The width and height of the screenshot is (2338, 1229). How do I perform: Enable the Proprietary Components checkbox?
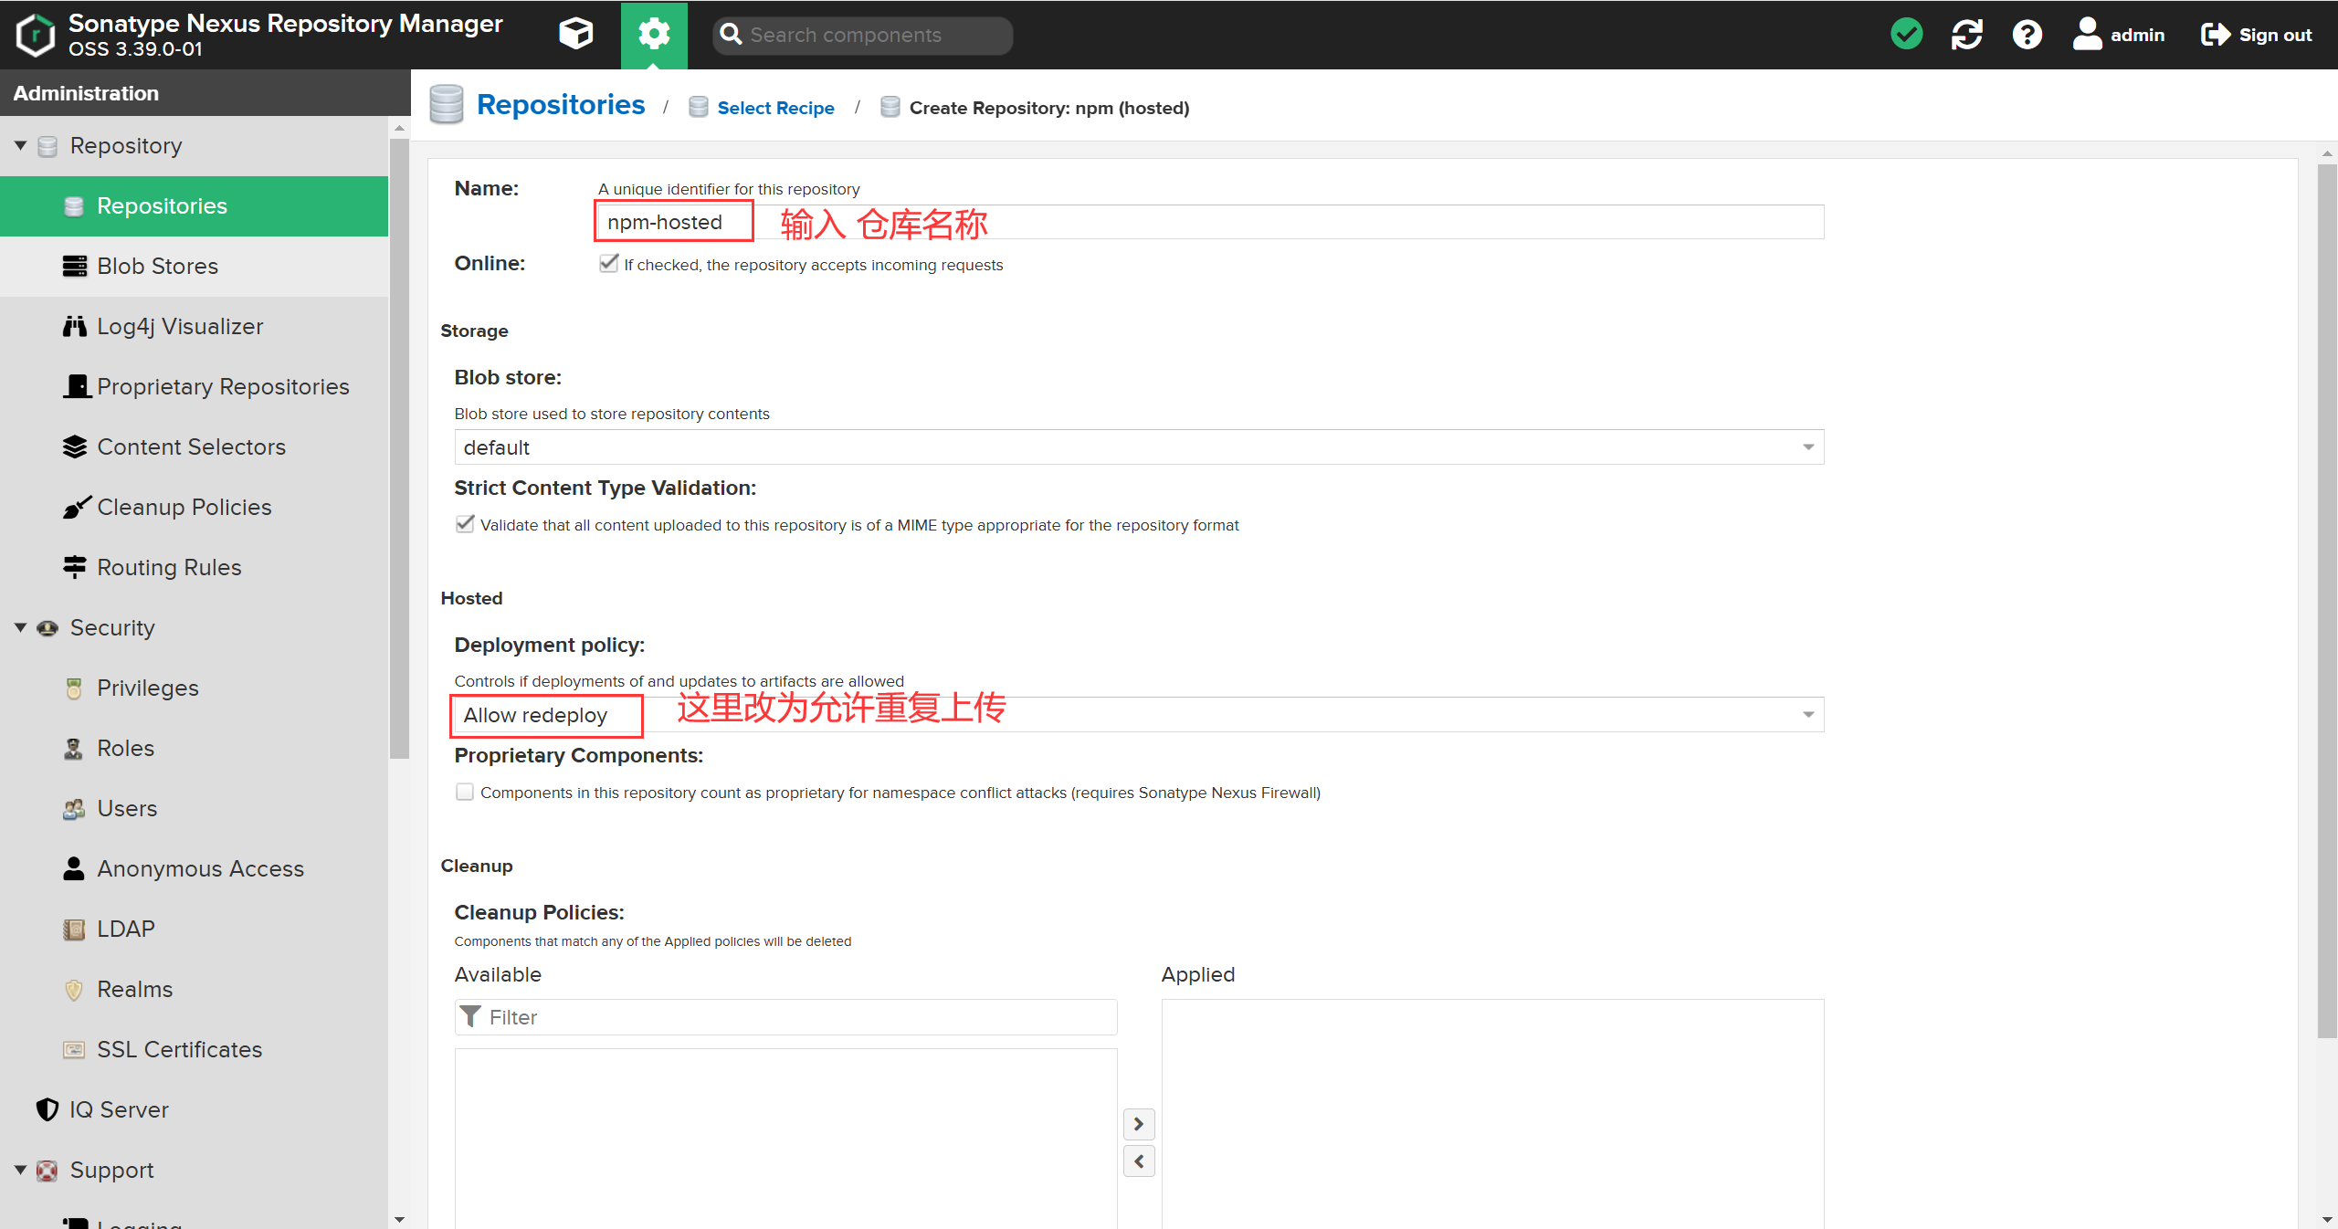[x=465, y=792]
